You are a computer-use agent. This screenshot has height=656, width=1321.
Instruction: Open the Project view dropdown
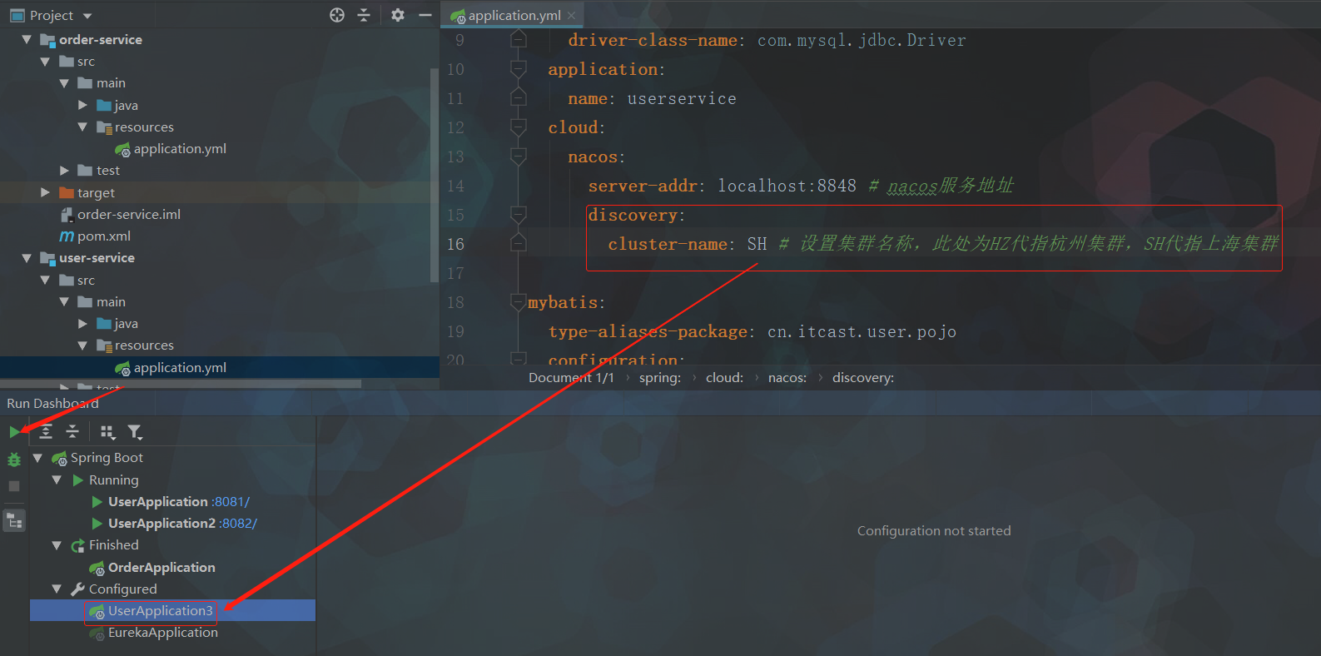pyautogui.click(x=87, y=16)
